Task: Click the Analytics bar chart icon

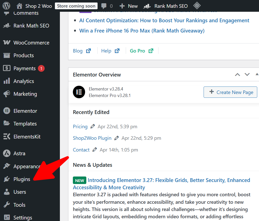Action: [7, 81]
